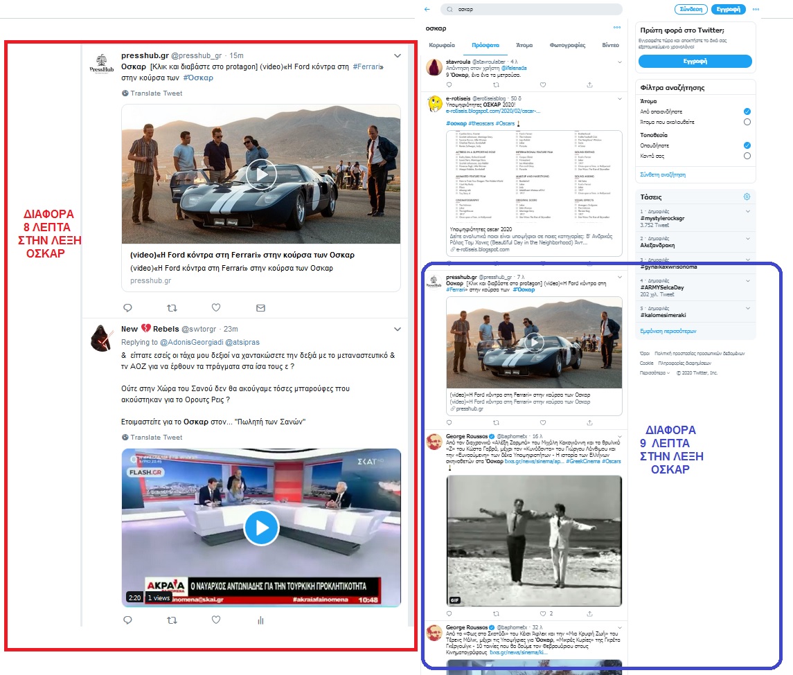Screen dimensions: 793x675
Task: Translate the New Rebels tweet
Action: (x=152, y=438)
